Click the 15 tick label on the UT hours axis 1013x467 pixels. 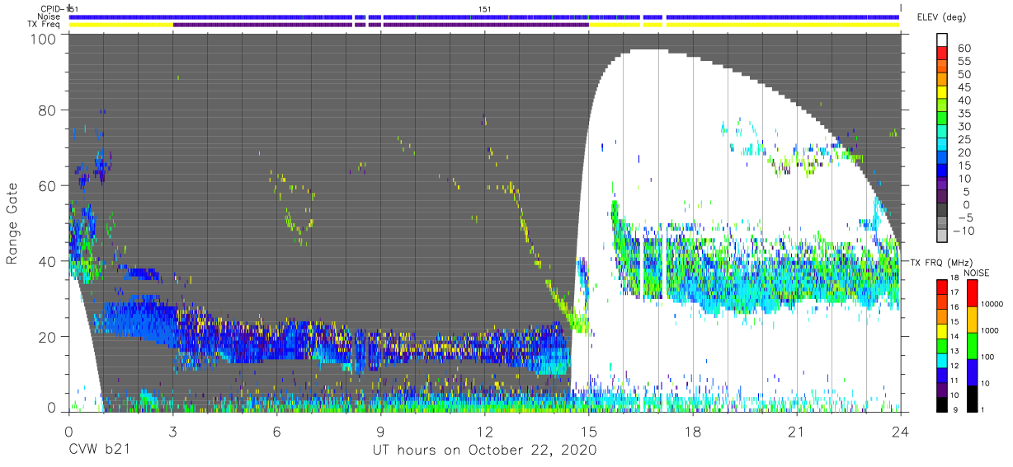[589, 431]
